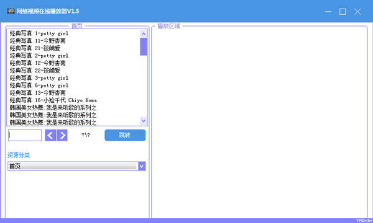The width and height of the screenshot is (373, 223).
Task: Select 经典写真 2-potty girl
Action: [x=39, y=56]
